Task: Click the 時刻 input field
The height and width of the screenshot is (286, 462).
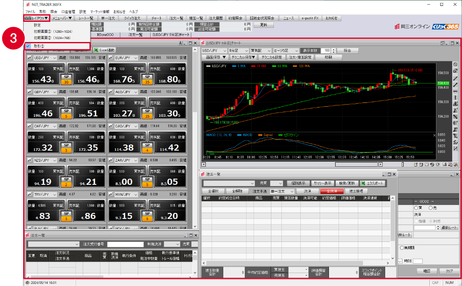Action: point(417,261)
